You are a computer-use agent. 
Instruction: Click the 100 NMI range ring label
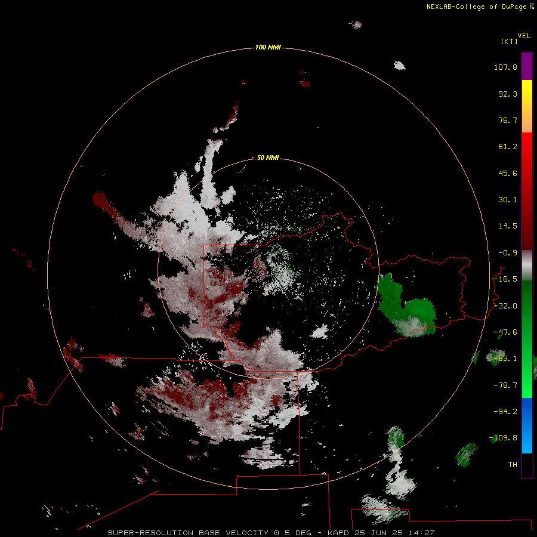(268, 47)
